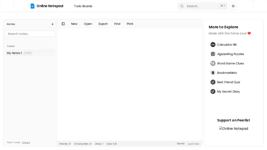
Task: Click Open in the editor toolbar
Action: tap(88, 24)
